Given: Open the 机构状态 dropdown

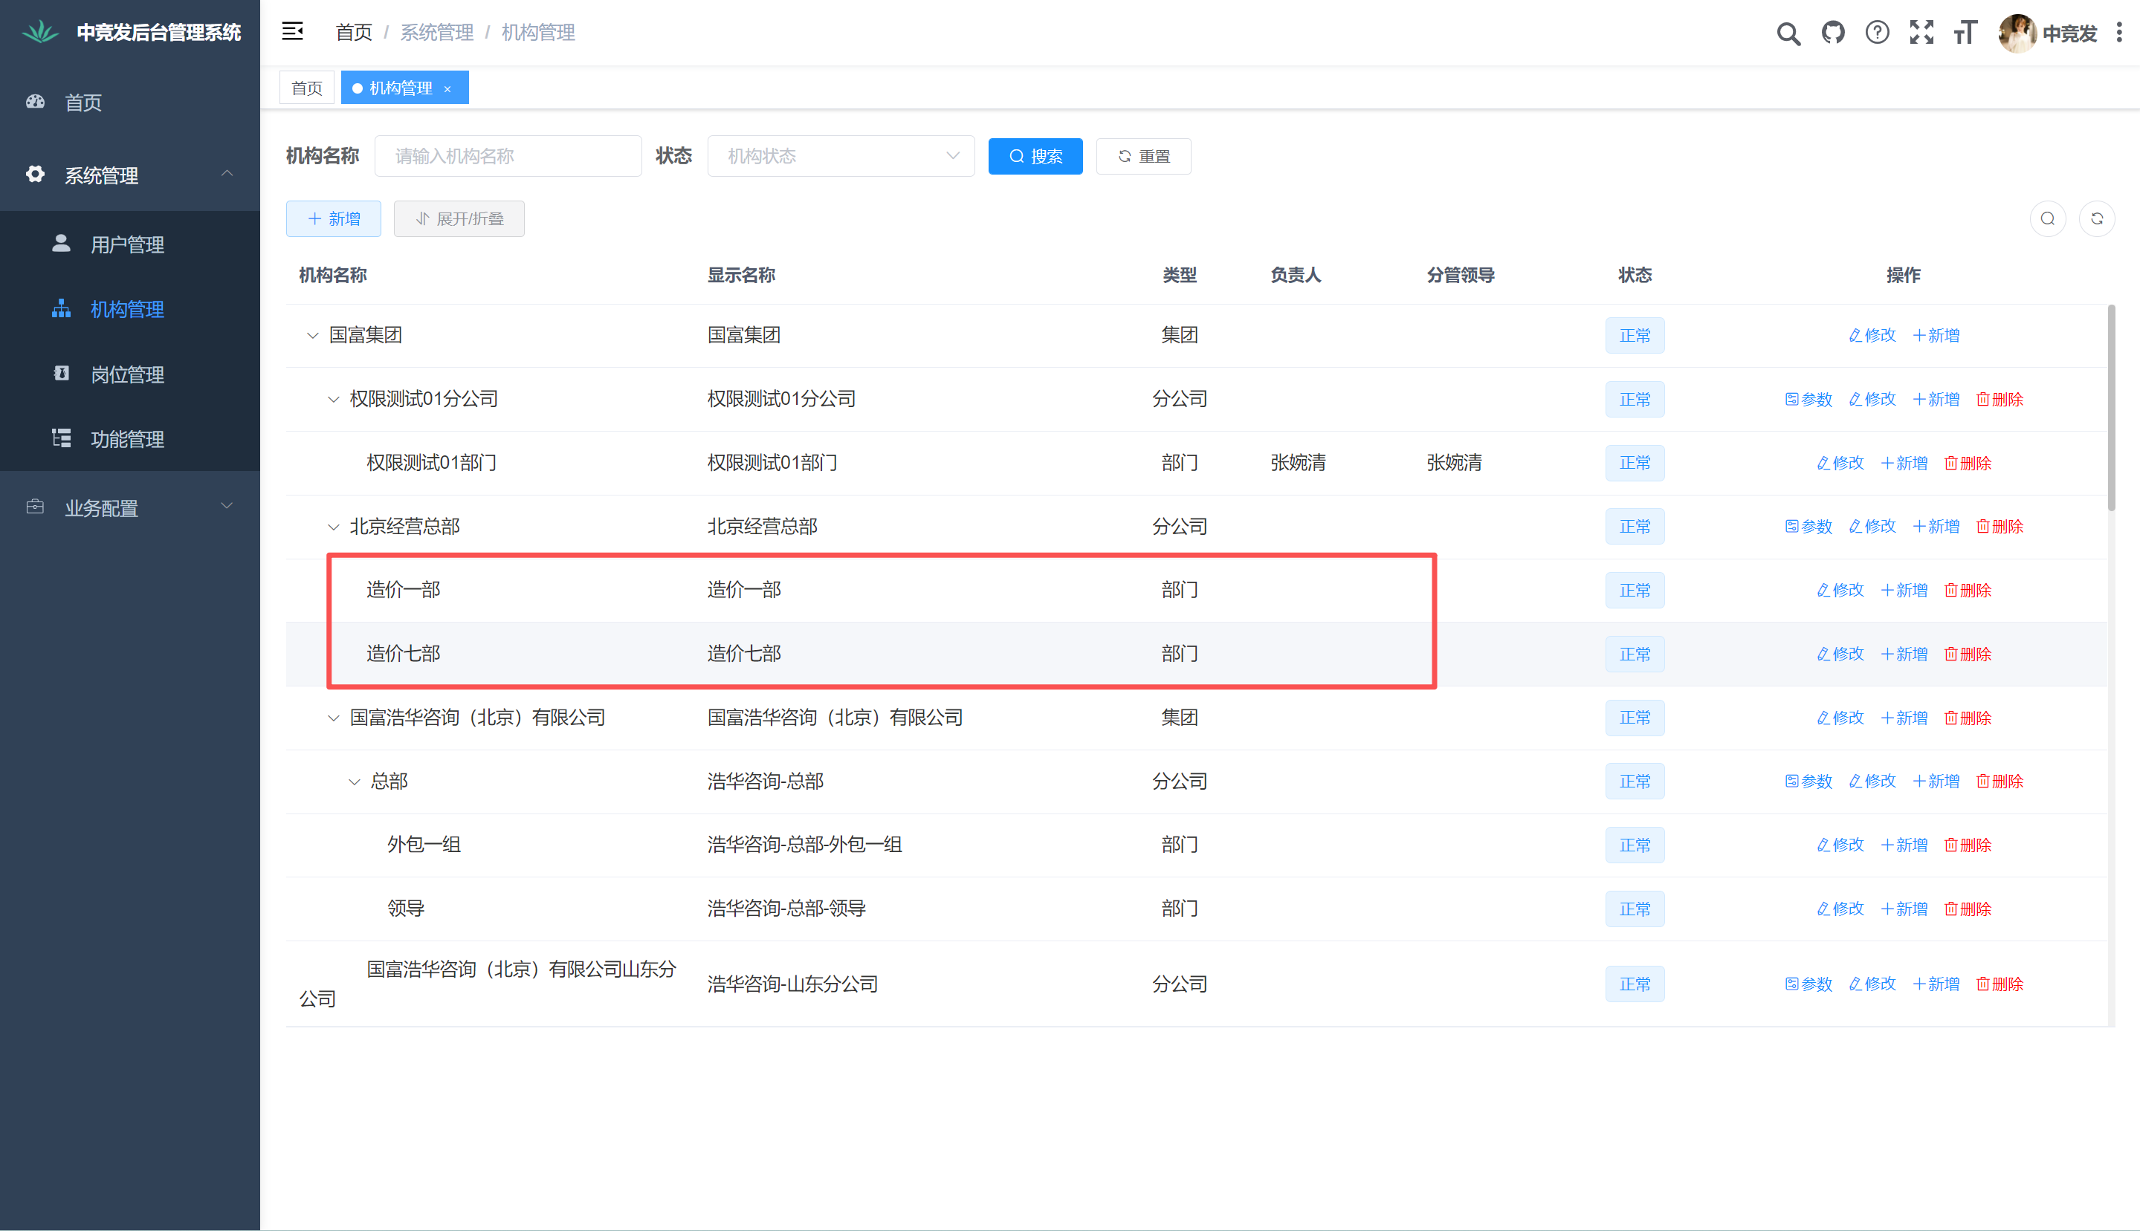Looking at the screenshot, I should coord(840,157).
